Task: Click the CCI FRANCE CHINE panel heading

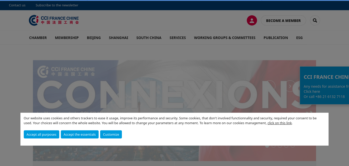Action: pyautogui.click(x=326, y=77)
